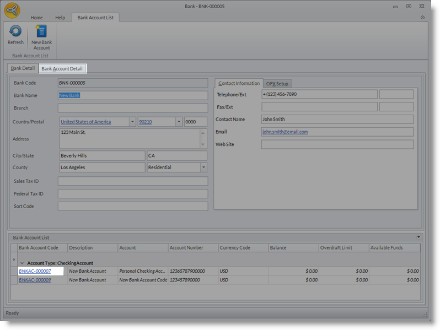Click the Refresh icon in ribbon
Screen dimensions: 440x330
15,32
